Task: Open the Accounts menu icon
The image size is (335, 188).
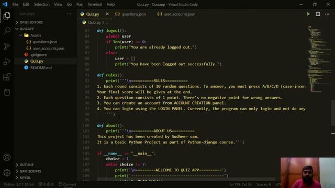Action: tap(7, 157)
